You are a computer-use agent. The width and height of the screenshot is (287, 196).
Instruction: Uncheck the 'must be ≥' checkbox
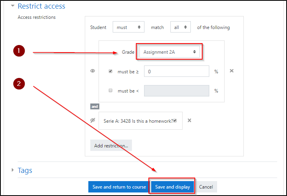point(111,71)
